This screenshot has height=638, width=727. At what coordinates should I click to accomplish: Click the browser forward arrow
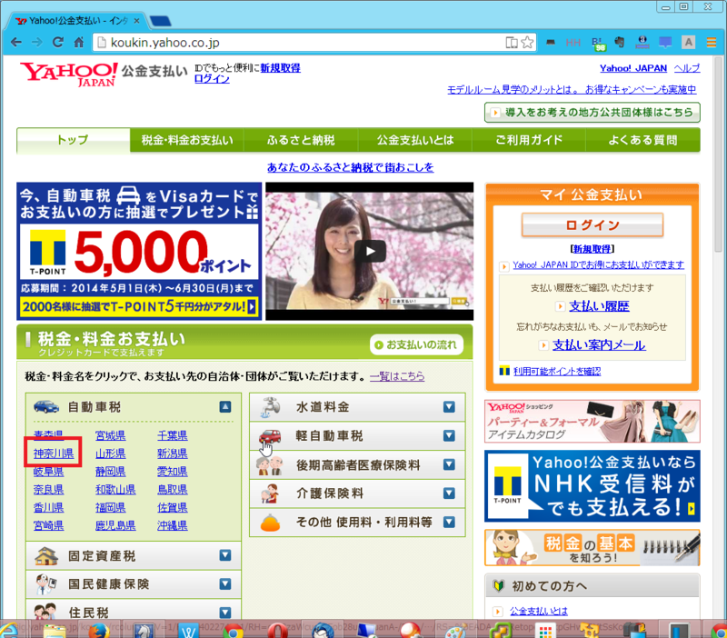pyautogui.click(x=37, y=43)
